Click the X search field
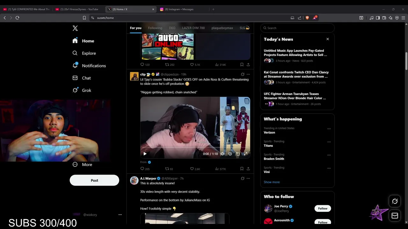This screenshot has height=229, width=408. tap(297, 28)
